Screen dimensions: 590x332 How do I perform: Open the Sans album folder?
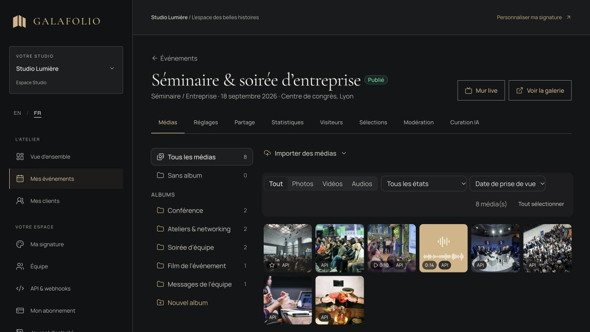(202, 176)
